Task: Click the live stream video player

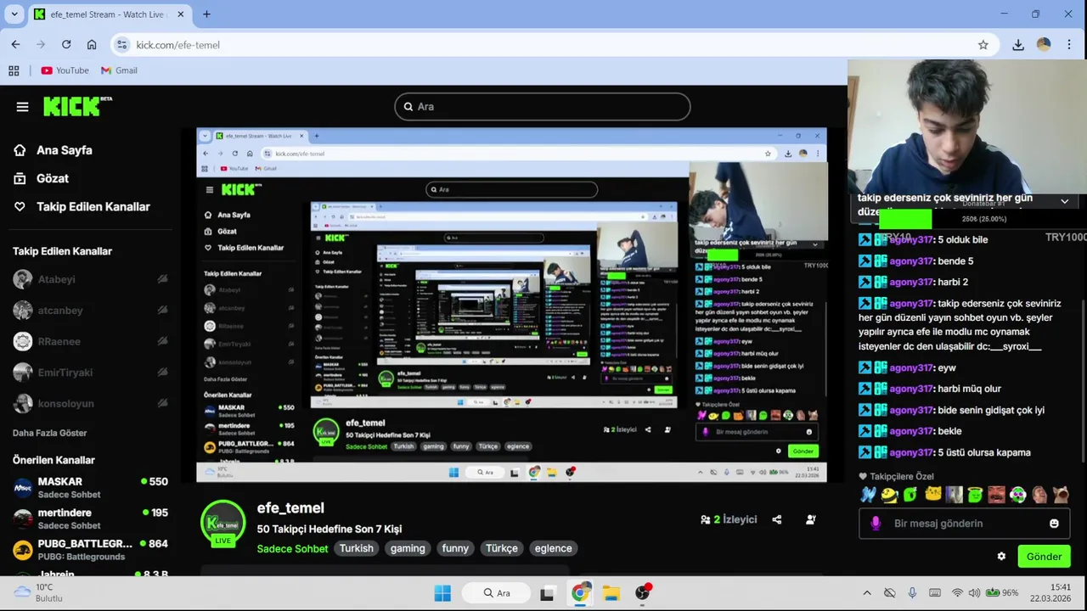Action: (511, 305)
